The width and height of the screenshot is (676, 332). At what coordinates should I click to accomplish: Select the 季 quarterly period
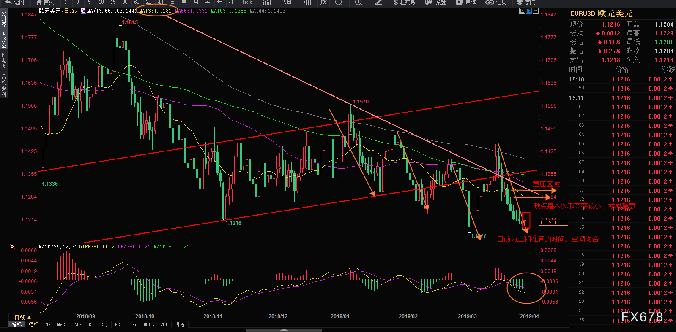(208, 2)
